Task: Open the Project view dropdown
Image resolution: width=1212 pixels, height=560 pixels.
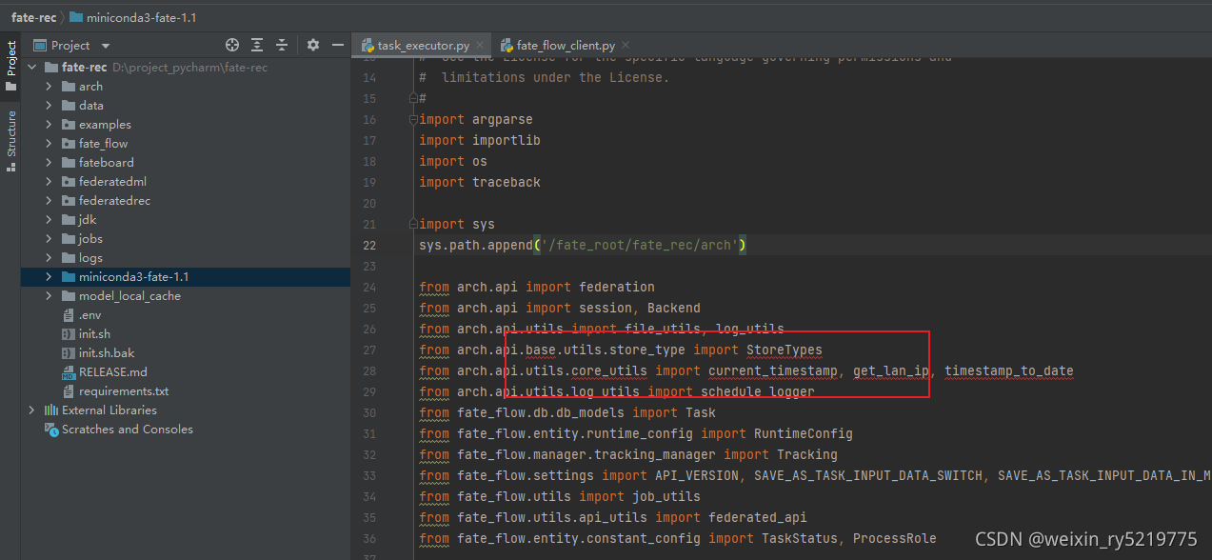Action: [x=105, y=46]
